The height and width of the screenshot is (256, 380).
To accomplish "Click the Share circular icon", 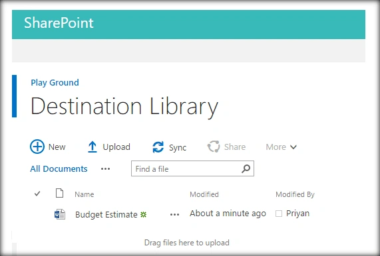I will pos(214,147).
